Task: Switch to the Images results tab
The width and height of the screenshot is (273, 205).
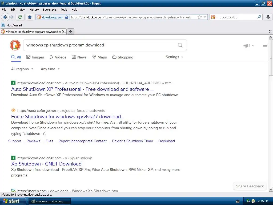Action: point(35,57)
